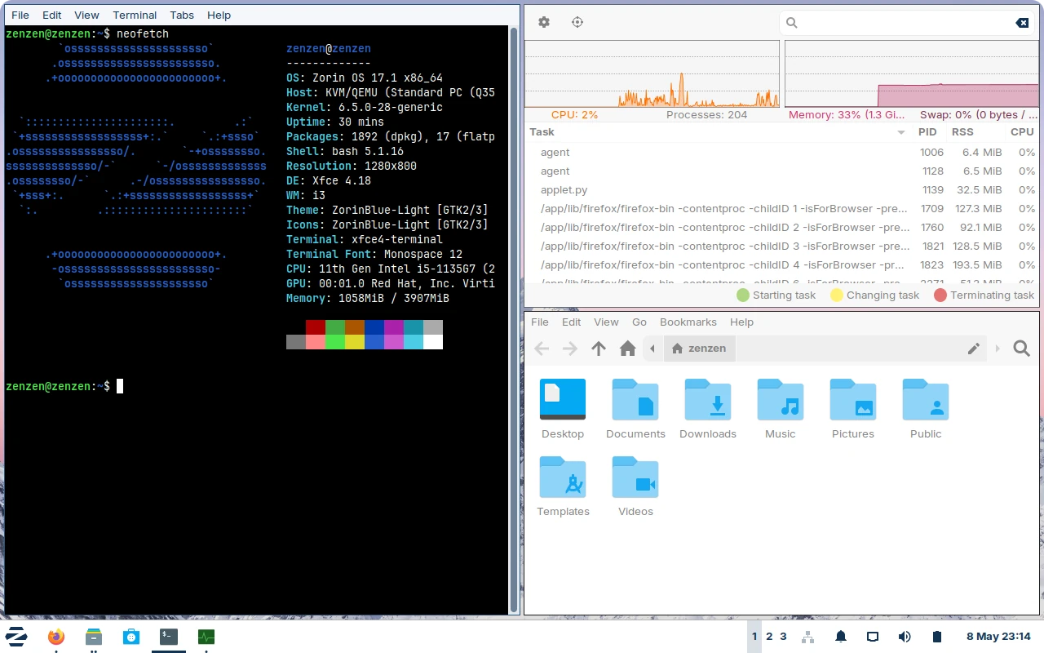Select the agent process with PID 1006
The height and width of the screenshot is (653, 1044).
point(782,153)
